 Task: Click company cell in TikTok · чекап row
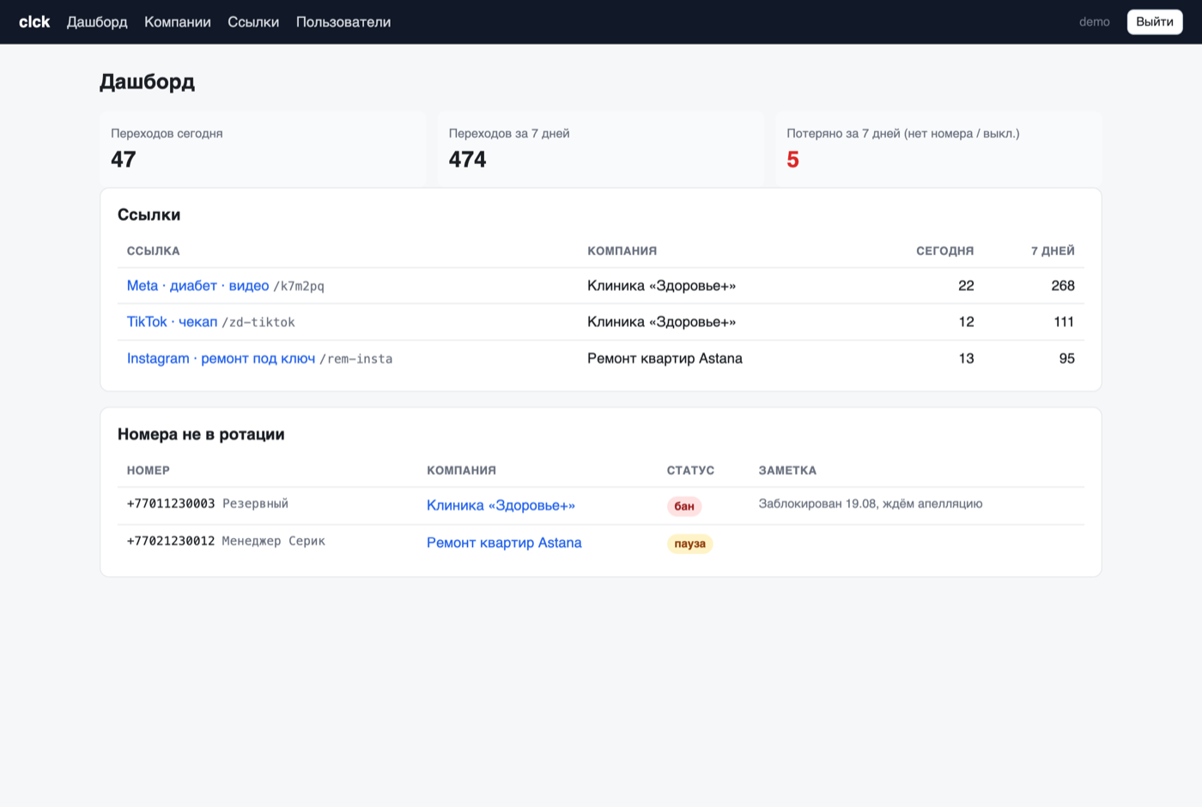coord(661,322)
